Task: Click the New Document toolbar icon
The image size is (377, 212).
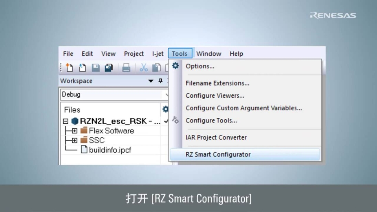Action: point(70,68)
